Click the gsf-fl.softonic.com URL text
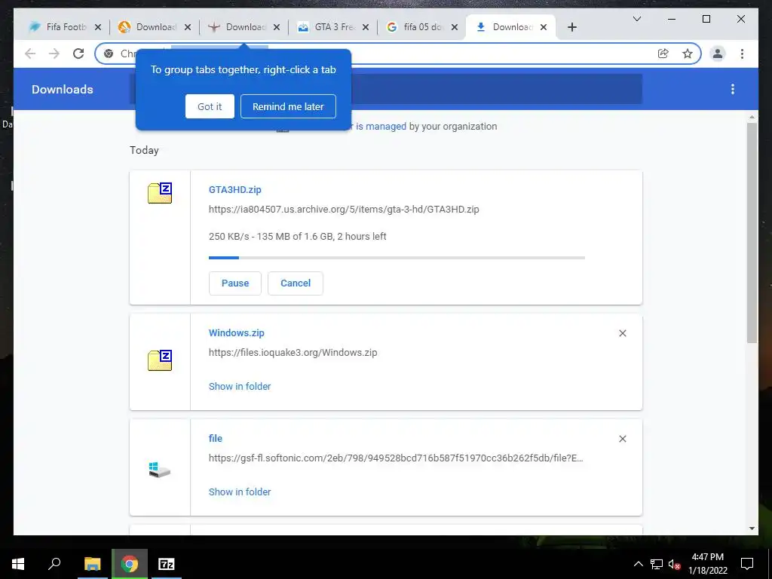This screenshot has width=772, height=579. point(396,458)
